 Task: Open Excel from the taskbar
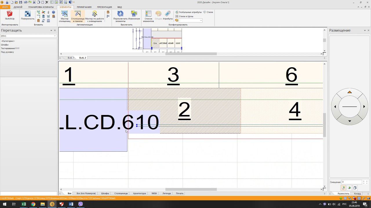coord(24,204)
